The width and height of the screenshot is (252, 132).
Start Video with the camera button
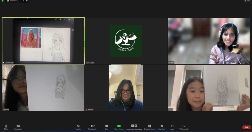click(18, 127)
